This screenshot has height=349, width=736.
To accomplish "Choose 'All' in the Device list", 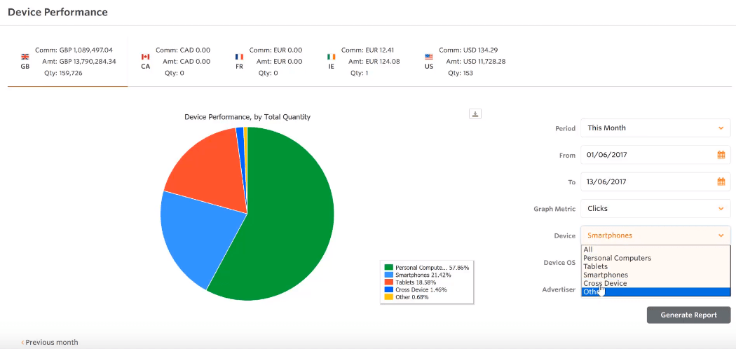I will point(588,249).
